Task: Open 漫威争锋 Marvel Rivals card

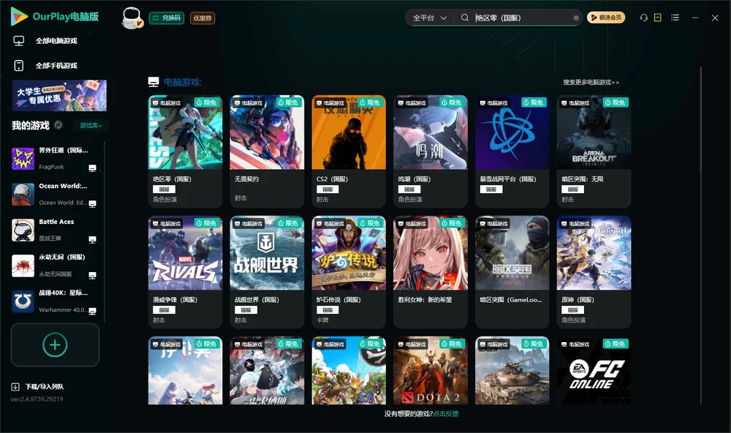Action: click(185, 272)
